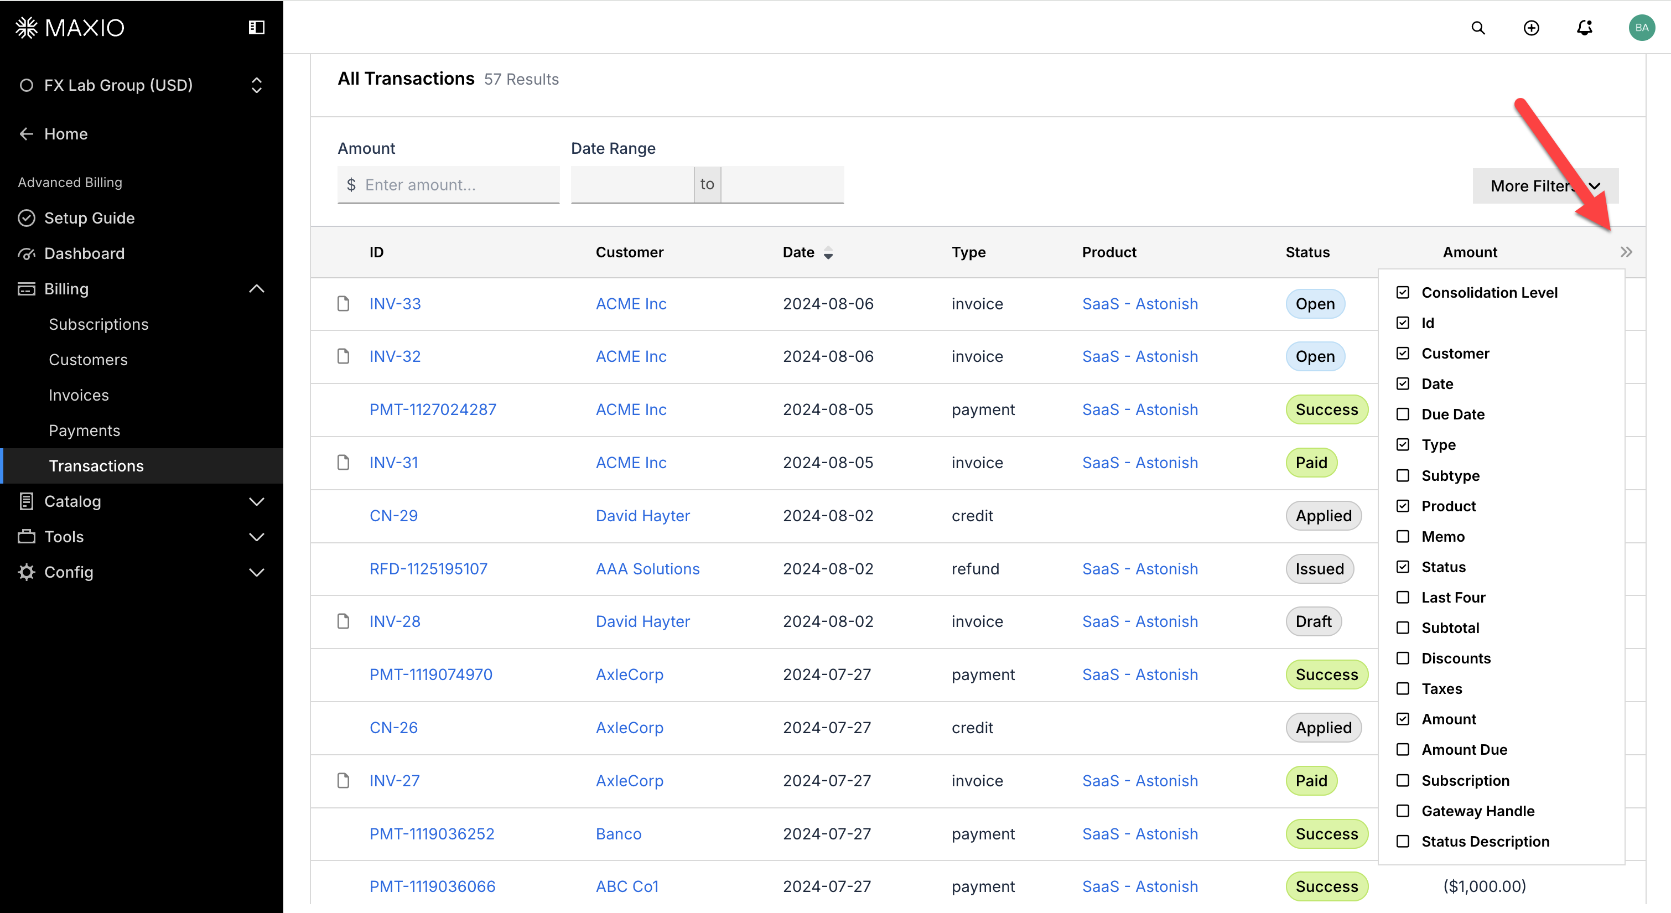
Task: Expand the Tools section chevron
Action: [x=256, y=537]
